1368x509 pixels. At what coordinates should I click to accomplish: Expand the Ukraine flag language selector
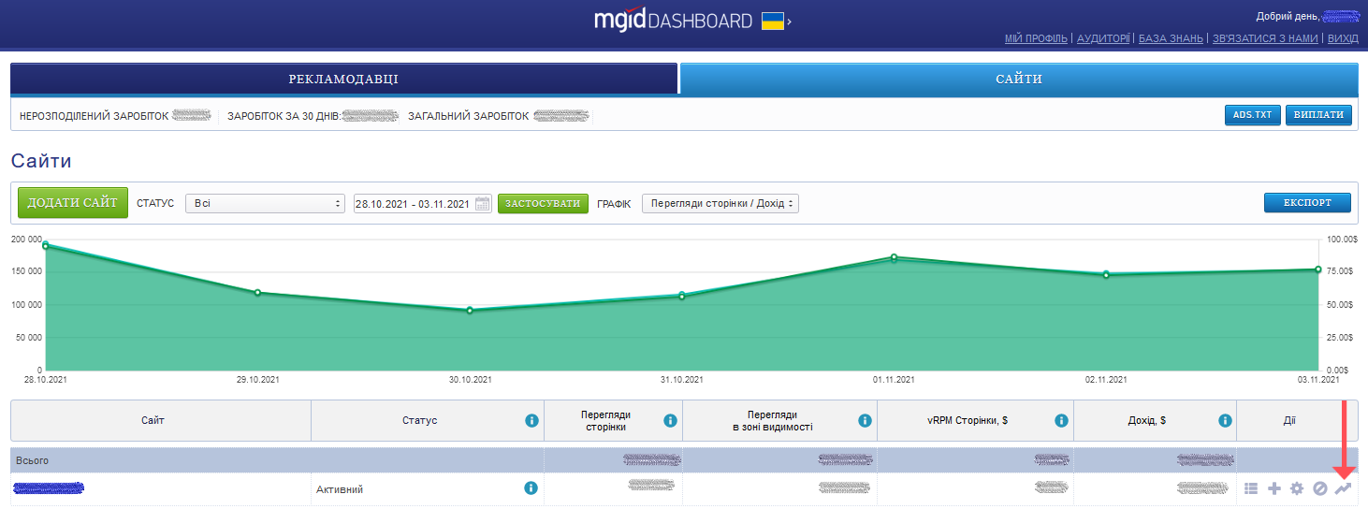(x=776, y=21)
